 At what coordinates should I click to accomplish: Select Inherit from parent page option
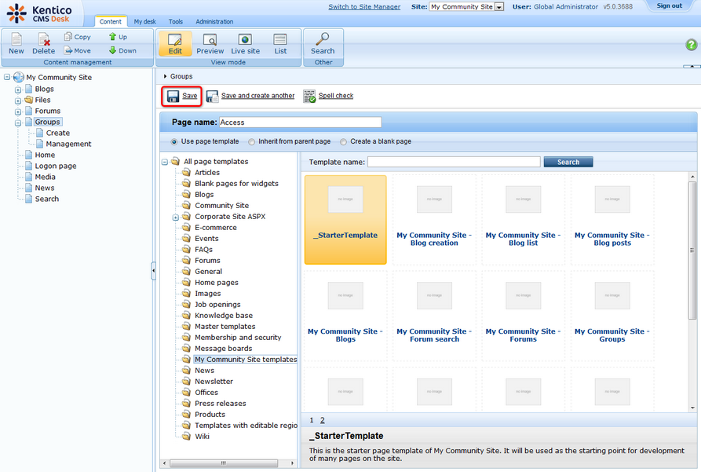coord(252,142)
